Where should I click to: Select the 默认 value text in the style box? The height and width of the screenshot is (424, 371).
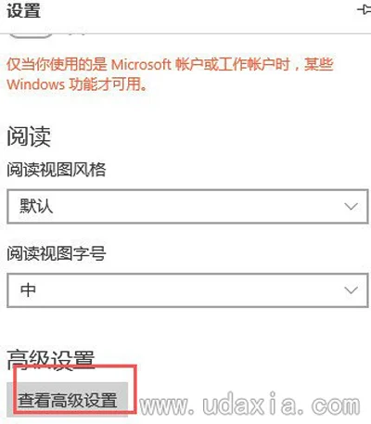pos(36,206)
